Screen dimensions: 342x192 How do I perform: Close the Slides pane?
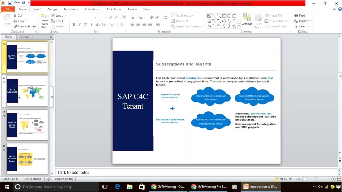pyautogui.click(x=51, y=37)
